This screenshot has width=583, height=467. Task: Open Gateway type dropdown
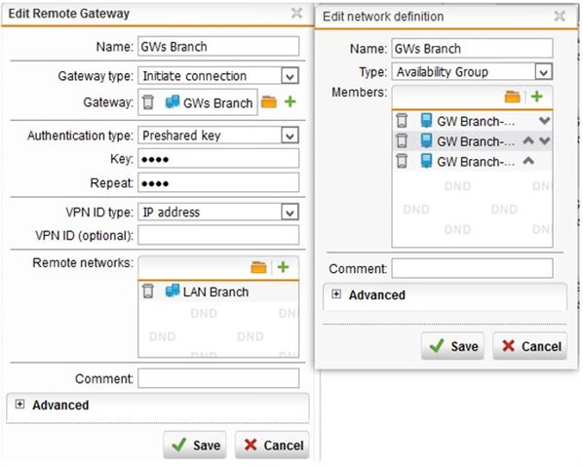point(290,76)
